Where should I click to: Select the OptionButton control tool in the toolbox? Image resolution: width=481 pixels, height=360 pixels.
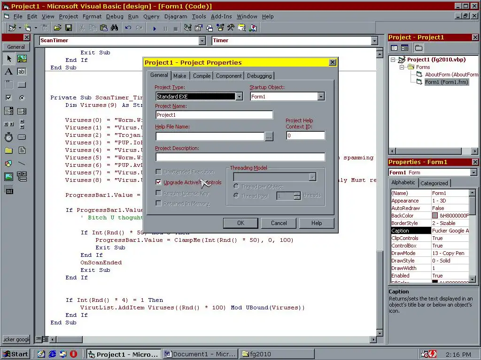[x=22, y=98]
